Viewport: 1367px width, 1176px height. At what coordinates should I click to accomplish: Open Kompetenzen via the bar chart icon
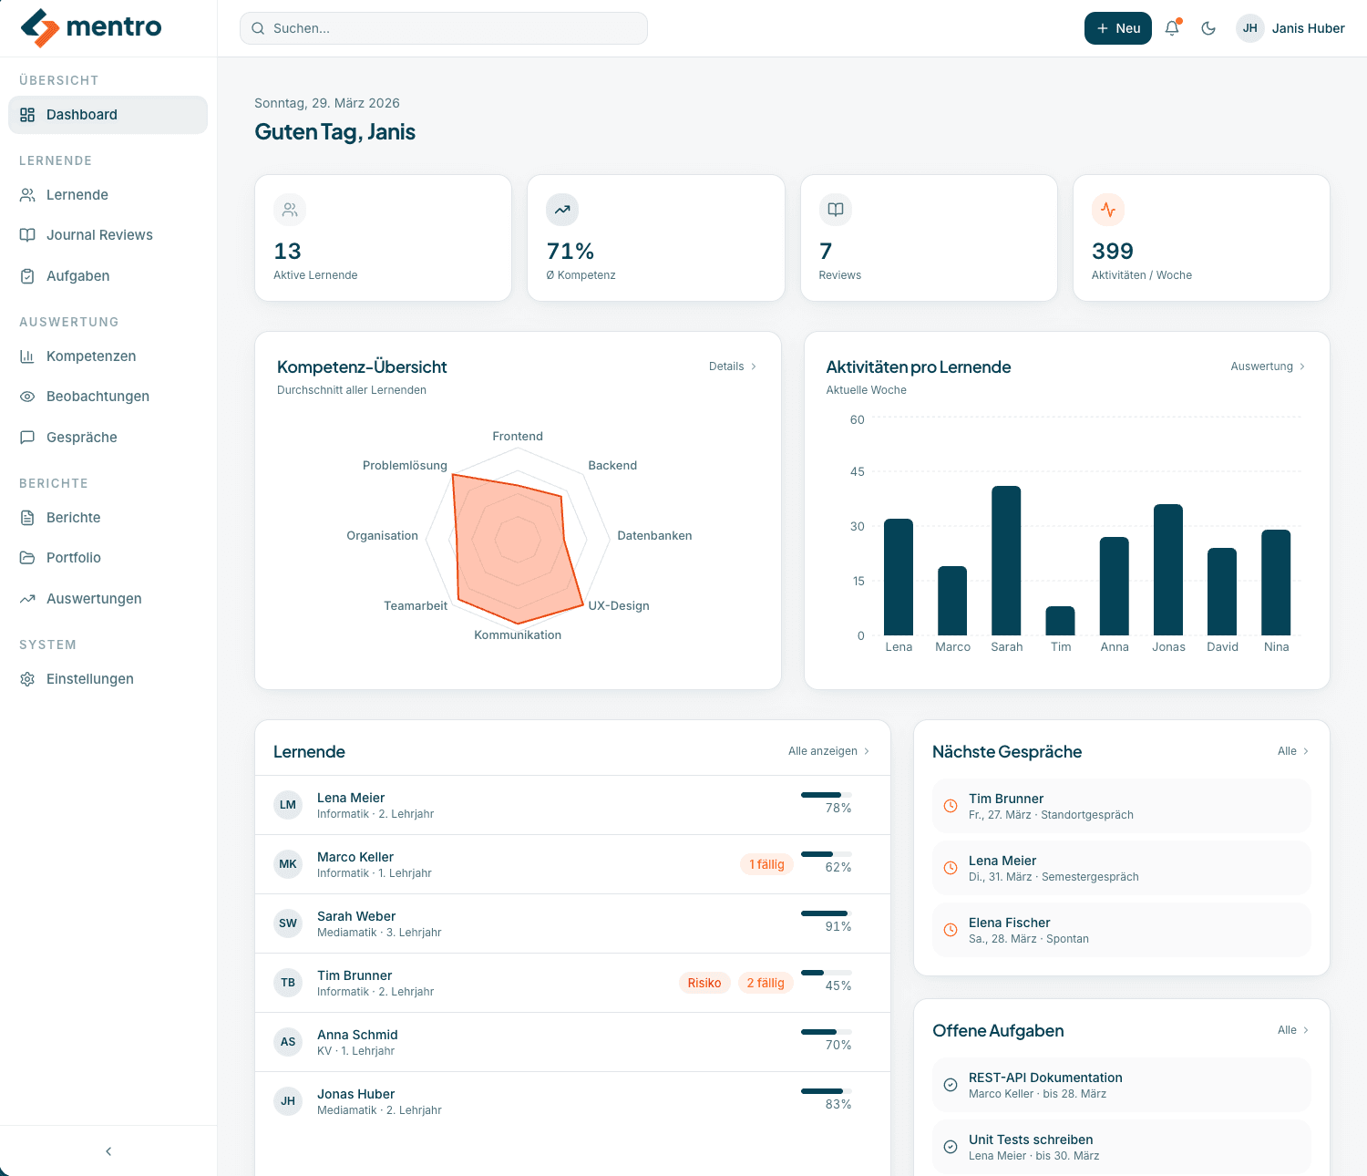pyautogui.click(x=28, y=356)
